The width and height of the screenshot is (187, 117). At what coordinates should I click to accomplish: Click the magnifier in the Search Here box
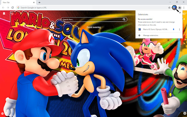click(124, 20)
